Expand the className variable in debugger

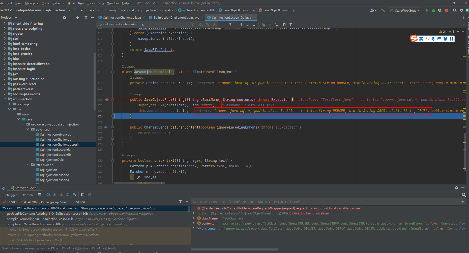pos(194,218)
